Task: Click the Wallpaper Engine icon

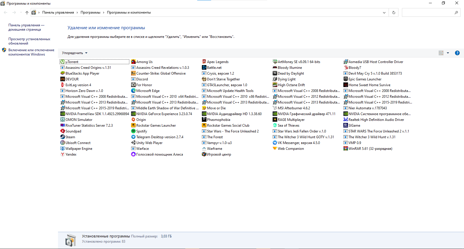Action: point(63,149)
